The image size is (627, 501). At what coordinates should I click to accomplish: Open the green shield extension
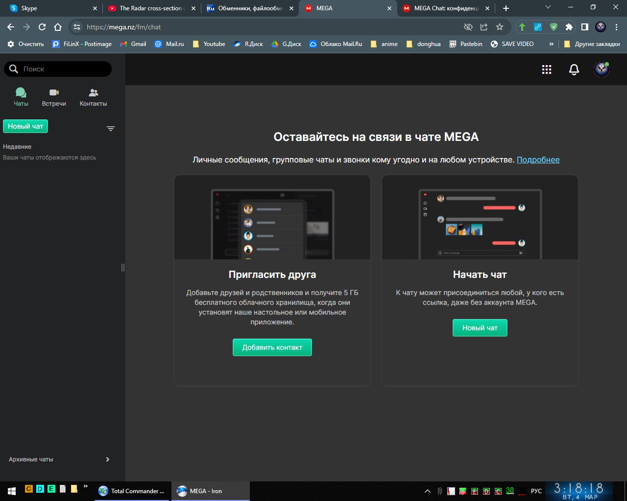[x=554, y=27]
